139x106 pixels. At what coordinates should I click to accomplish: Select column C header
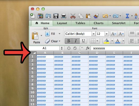pyautogui.click(x=80, y=53)
